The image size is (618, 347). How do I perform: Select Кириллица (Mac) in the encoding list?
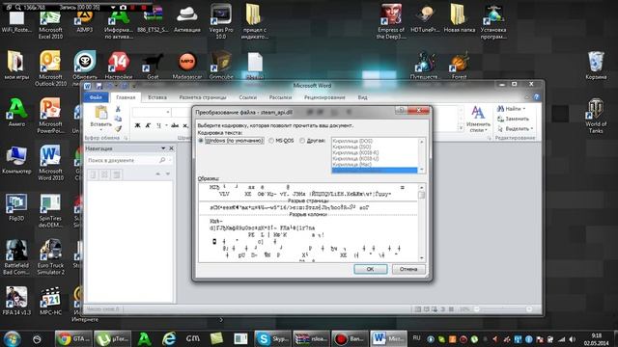coord(351,165)
